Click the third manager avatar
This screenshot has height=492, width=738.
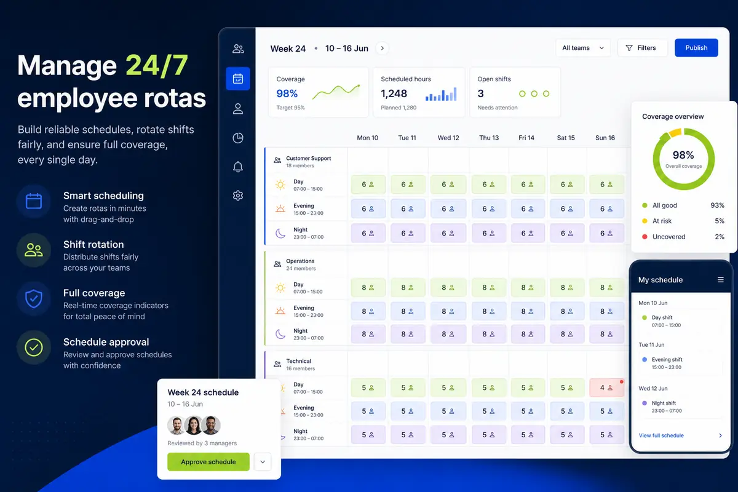pyautogui.click(x=211, y=425)
